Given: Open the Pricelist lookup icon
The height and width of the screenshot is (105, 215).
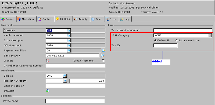Looking at the screenshot, I should click(x=65, y=81).
